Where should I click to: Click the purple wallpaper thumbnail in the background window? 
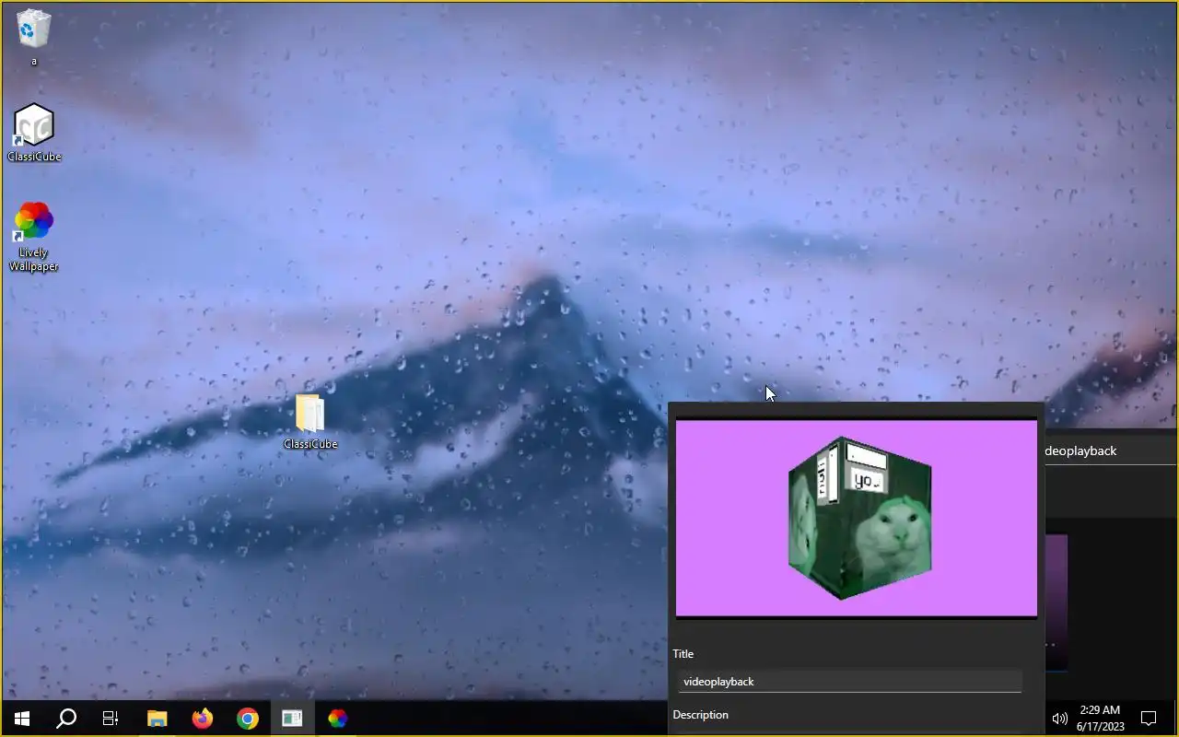[x=1056, y=602]
